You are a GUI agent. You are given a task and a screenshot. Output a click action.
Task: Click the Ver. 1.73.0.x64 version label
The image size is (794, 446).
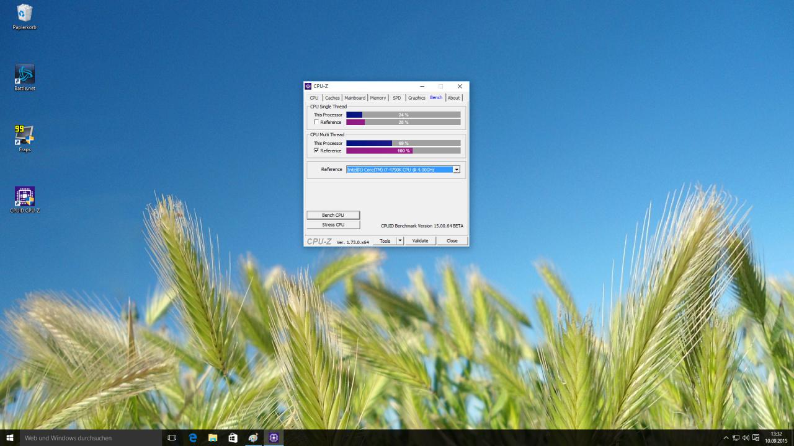(352, 242)
